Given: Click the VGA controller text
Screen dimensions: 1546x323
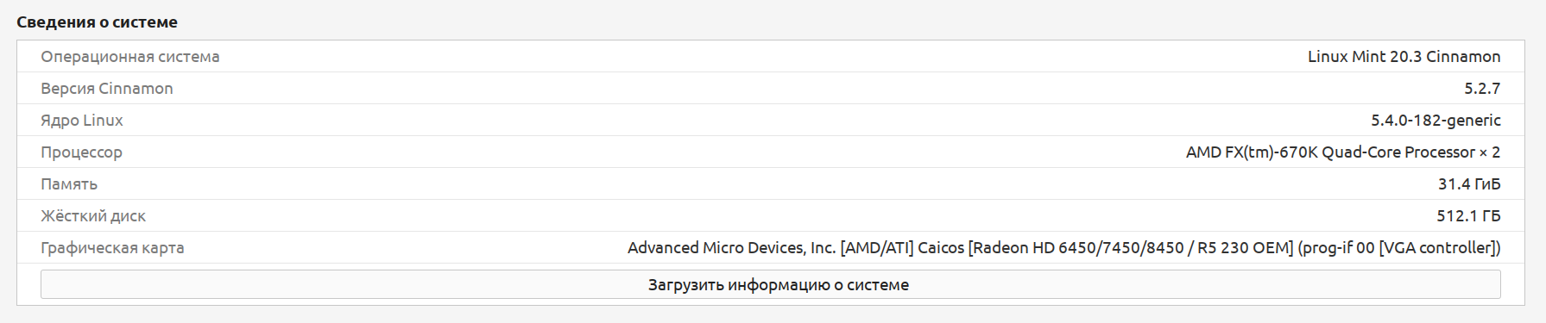Looking at the screenshot, I should (x=1437, y=248).
